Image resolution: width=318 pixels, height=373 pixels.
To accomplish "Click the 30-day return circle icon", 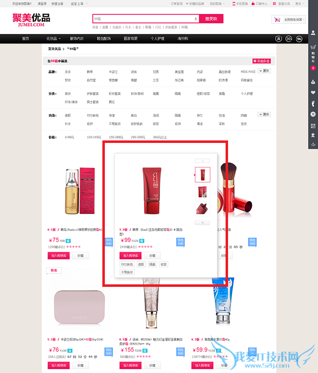I will [289, 39].
